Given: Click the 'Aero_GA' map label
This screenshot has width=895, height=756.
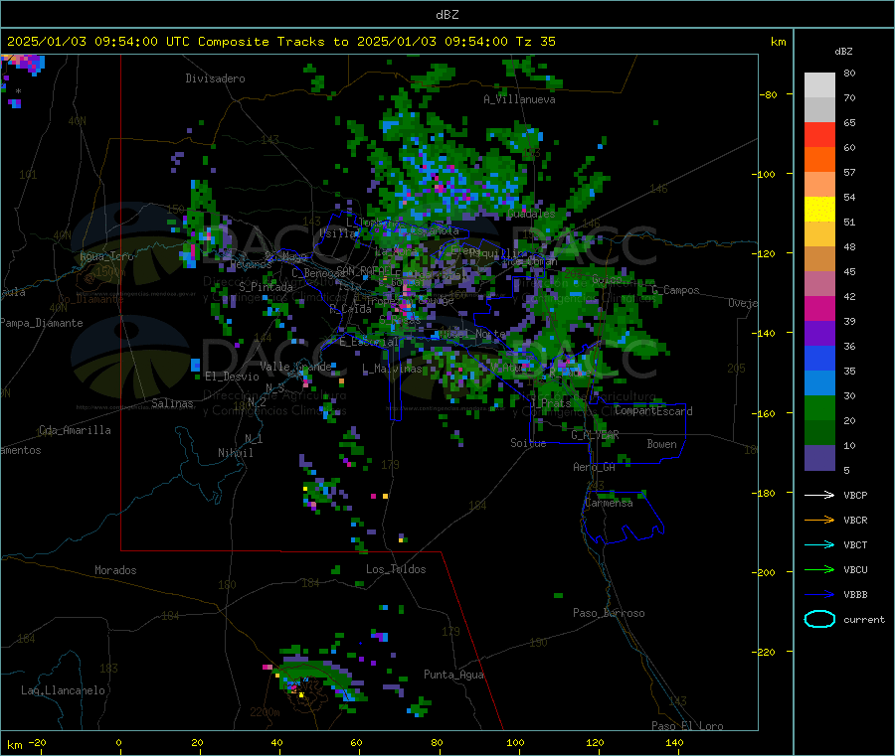Looking at the screenshot, I should pyautogui.click(x=595, y=467).
